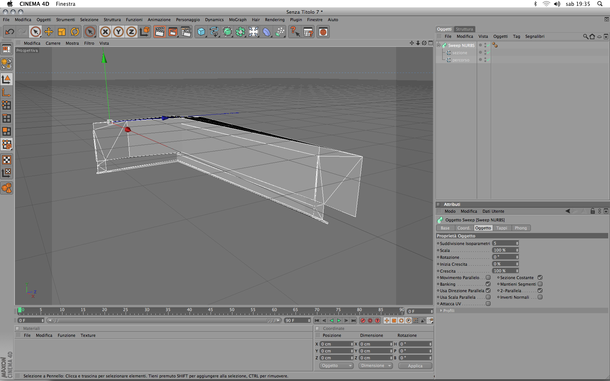Open the particle emitter icon
Screen dimensions: 610x381
[280, 32]
